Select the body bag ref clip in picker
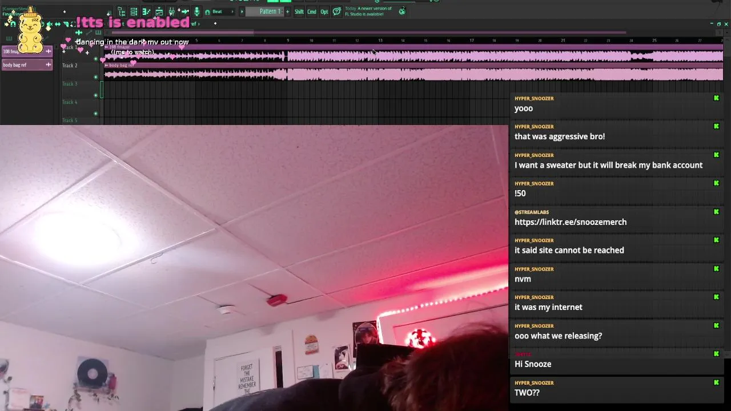Image resolution: width=731 pixels, height=411 pixels. point(26,65)
